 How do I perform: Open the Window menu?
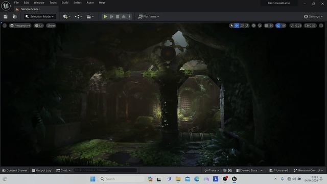click(39, 3)
